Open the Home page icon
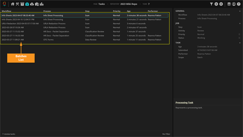 tap(12, 4)
